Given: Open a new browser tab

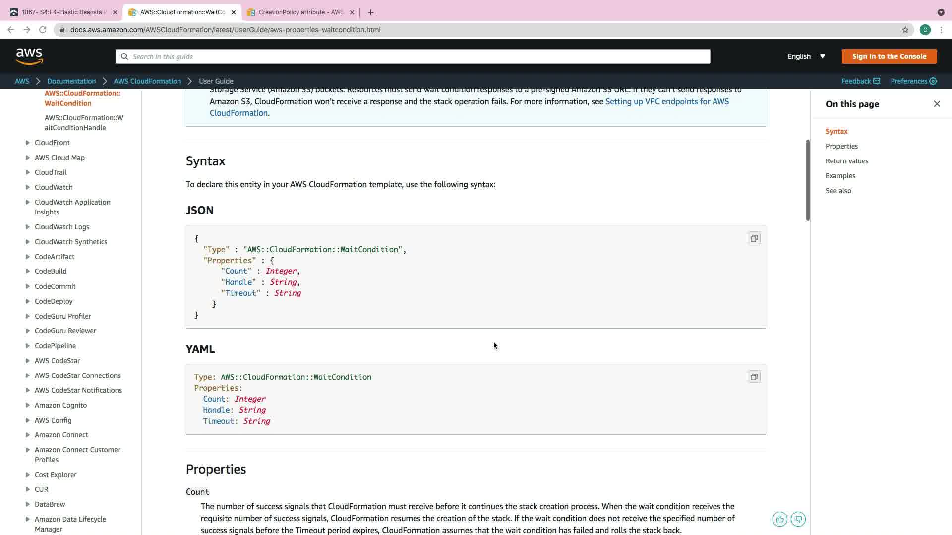Looking at the screenshot, I should pyautogui.click(x=371, y=12).
